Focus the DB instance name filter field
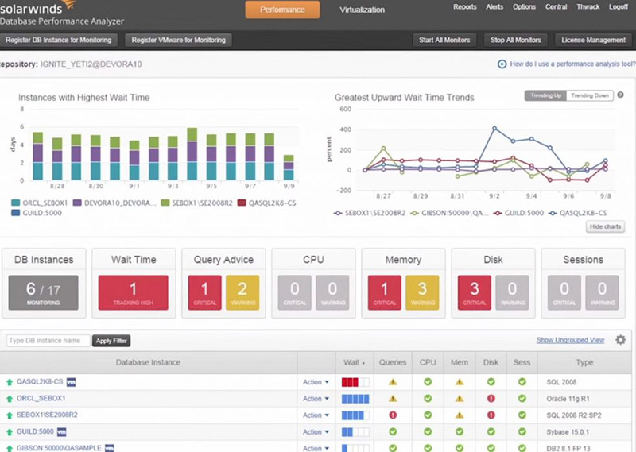 tap(48, 341)
